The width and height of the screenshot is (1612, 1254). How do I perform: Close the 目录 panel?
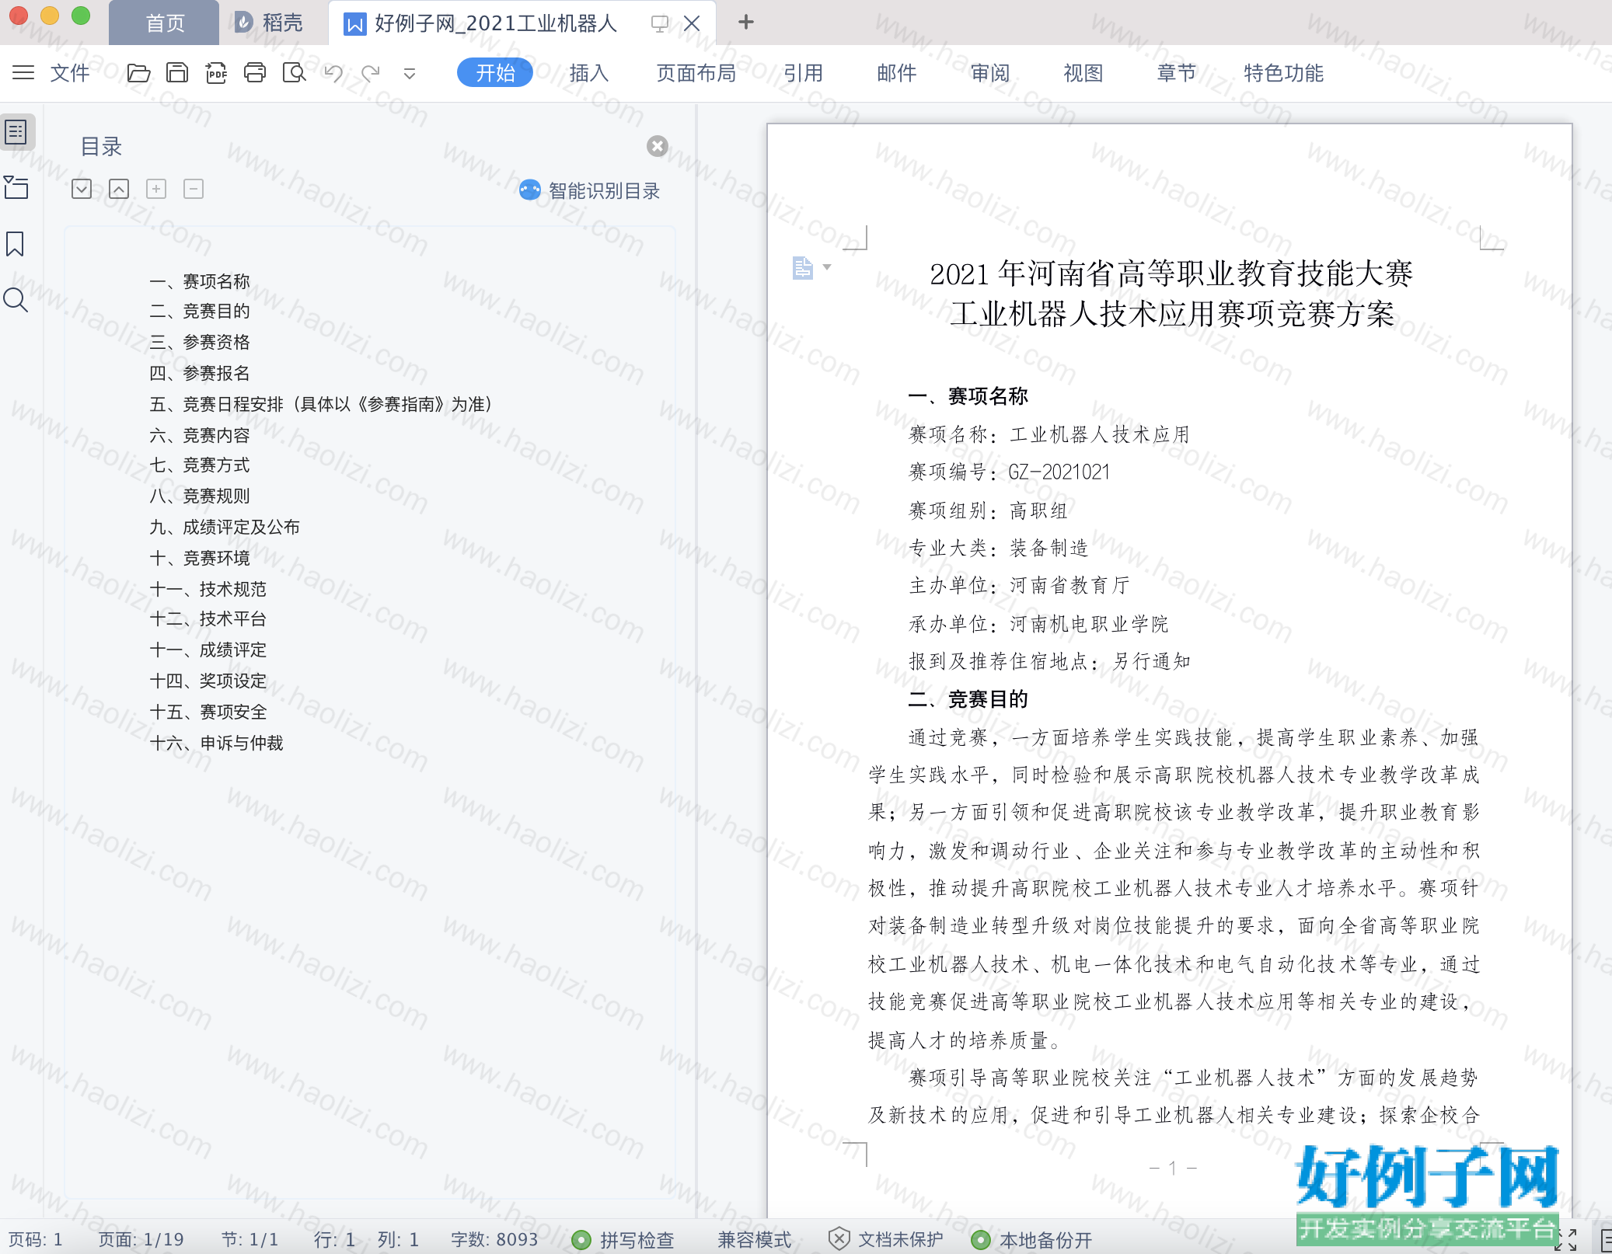click(658, 146)
